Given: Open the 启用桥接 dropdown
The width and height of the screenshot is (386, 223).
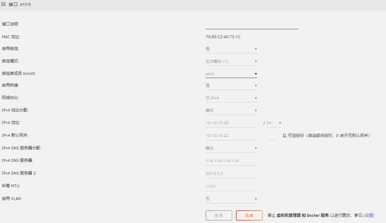Looking at the screenshot, I should point(231,85).
